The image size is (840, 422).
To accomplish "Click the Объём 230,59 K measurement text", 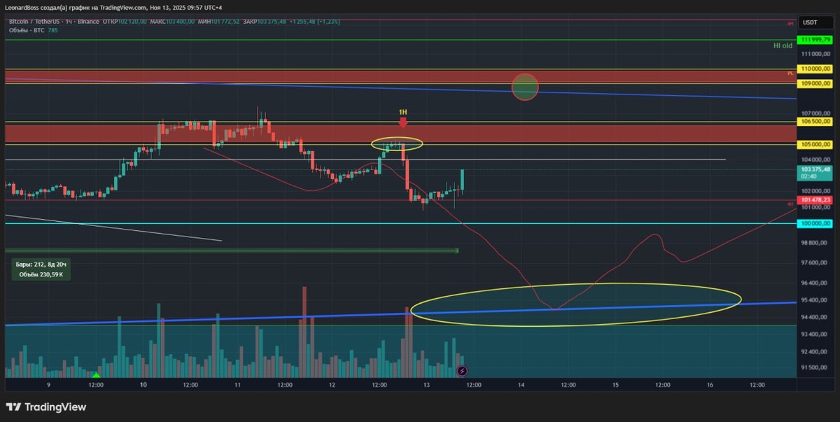I will coord(42,275).
